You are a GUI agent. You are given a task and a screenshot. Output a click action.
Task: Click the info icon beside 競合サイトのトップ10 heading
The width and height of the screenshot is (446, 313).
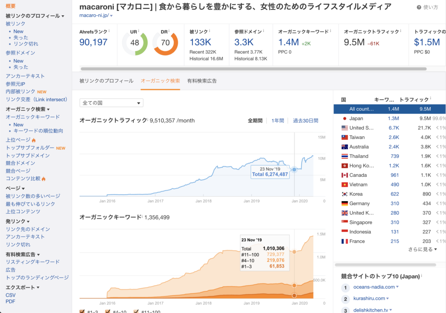[421, 276]
